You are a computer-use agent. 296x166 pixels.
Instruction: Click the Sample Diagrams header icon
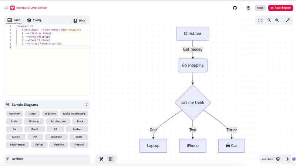tap(8, 105)
